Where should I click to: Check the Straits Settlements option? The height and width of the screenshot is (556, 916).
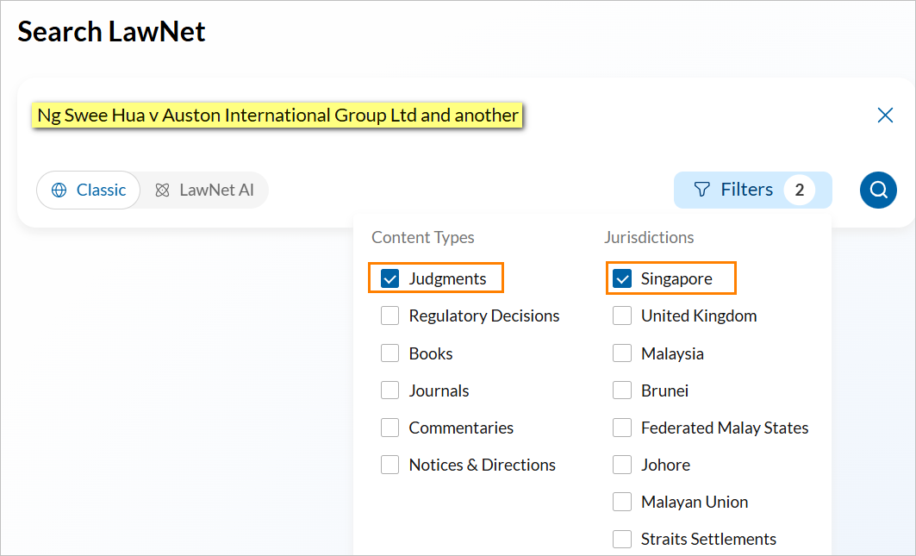tap(622, 539)
